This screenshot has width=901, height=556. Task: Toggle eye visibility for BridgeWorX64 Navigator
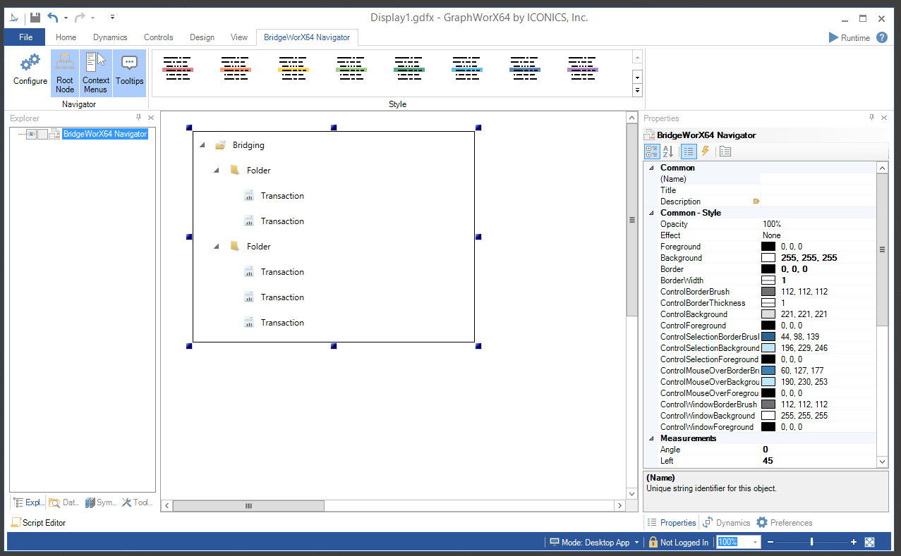tap(31, 135)
